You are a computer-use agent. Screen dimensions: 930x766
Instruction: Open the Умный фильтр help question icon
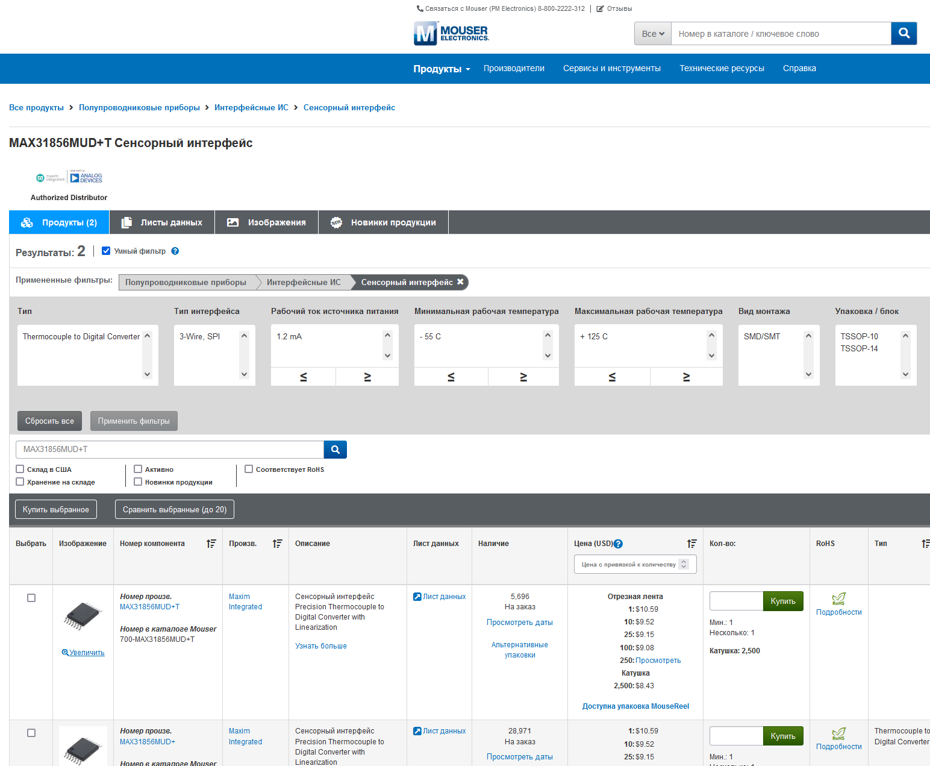[x=175, y=251]
